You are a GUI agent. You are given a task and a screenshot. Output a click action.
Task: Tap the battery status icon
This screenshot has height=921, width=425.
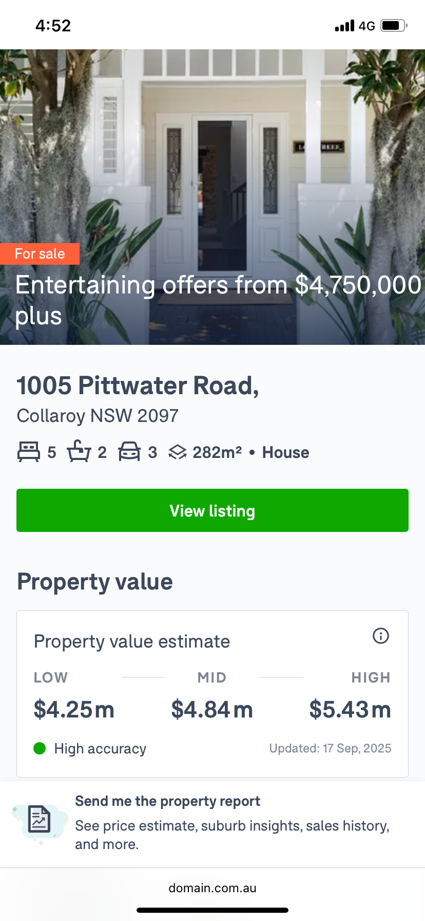coord(394,26)
